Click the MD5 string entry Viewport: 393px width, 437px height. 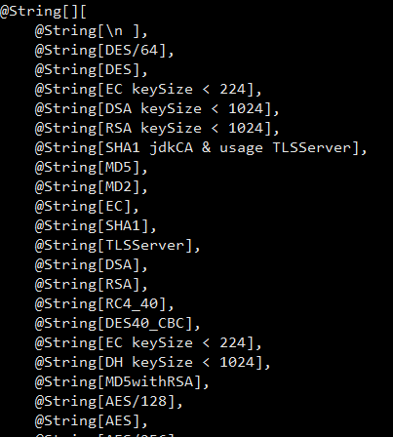92,168
